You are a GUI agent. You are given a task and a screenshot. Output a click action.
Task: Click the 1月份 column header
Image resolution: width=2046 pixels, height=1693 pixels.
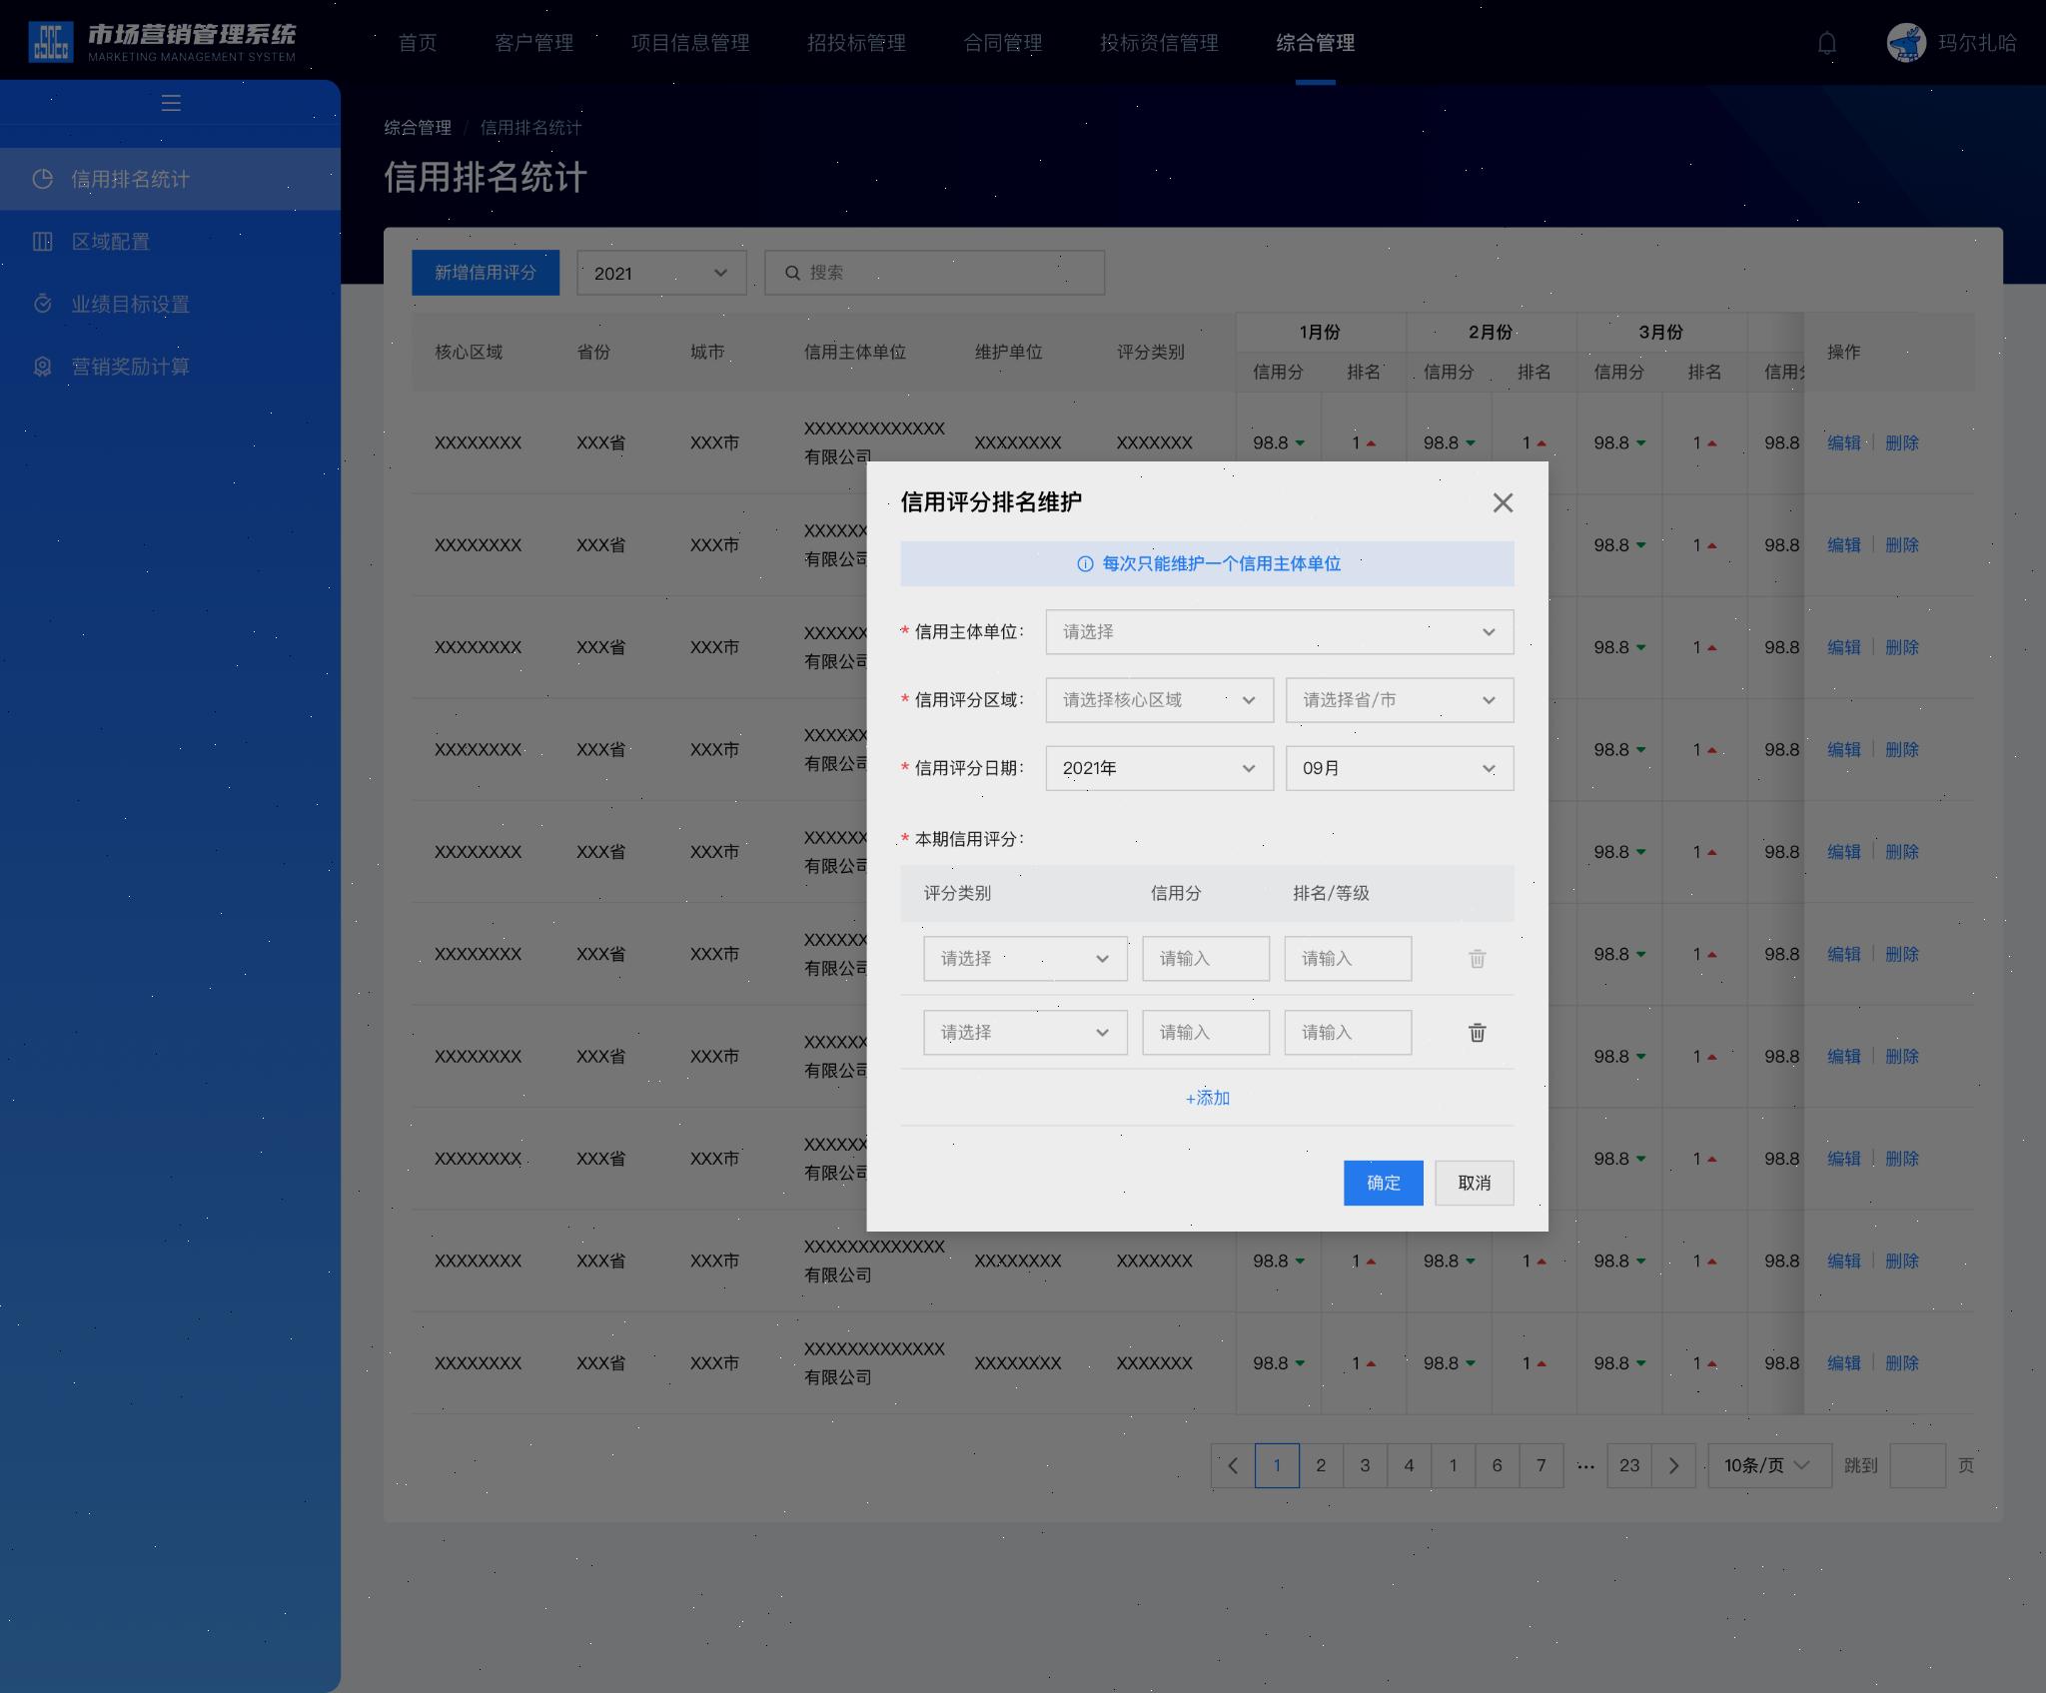tap(1320, 333)
